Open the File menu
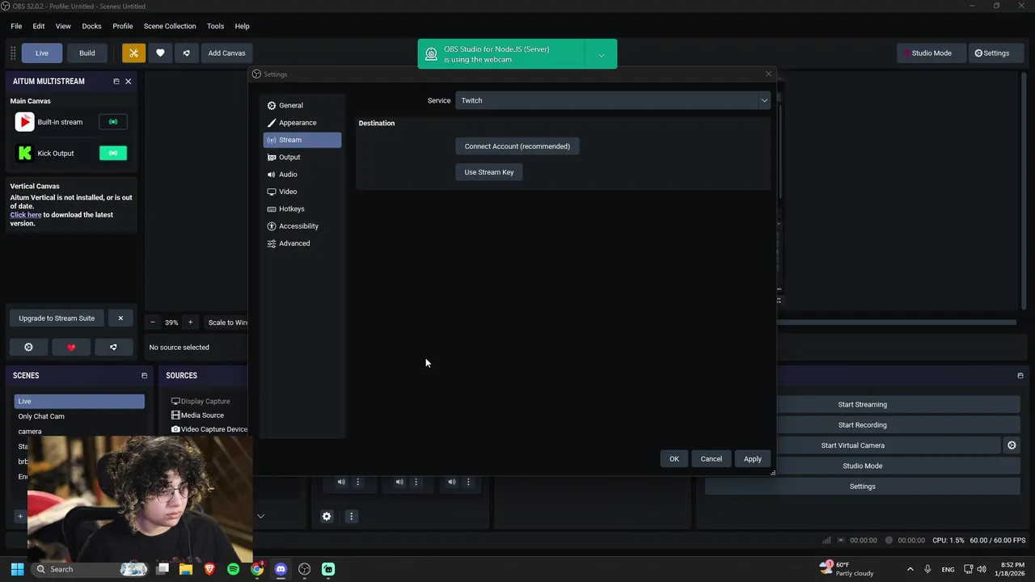 [x=16, y=26]
